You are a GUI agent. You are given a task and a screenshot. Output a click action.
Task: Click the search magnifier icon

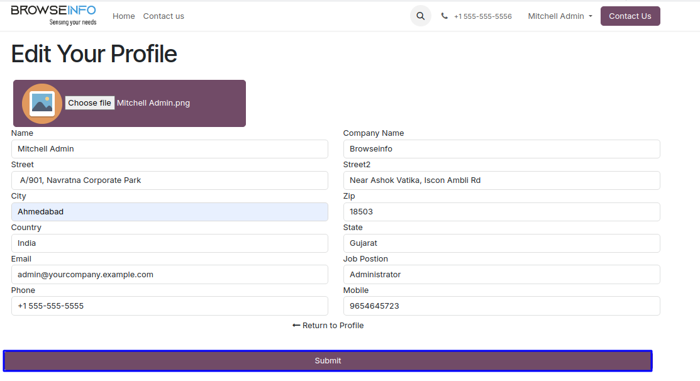420,16
